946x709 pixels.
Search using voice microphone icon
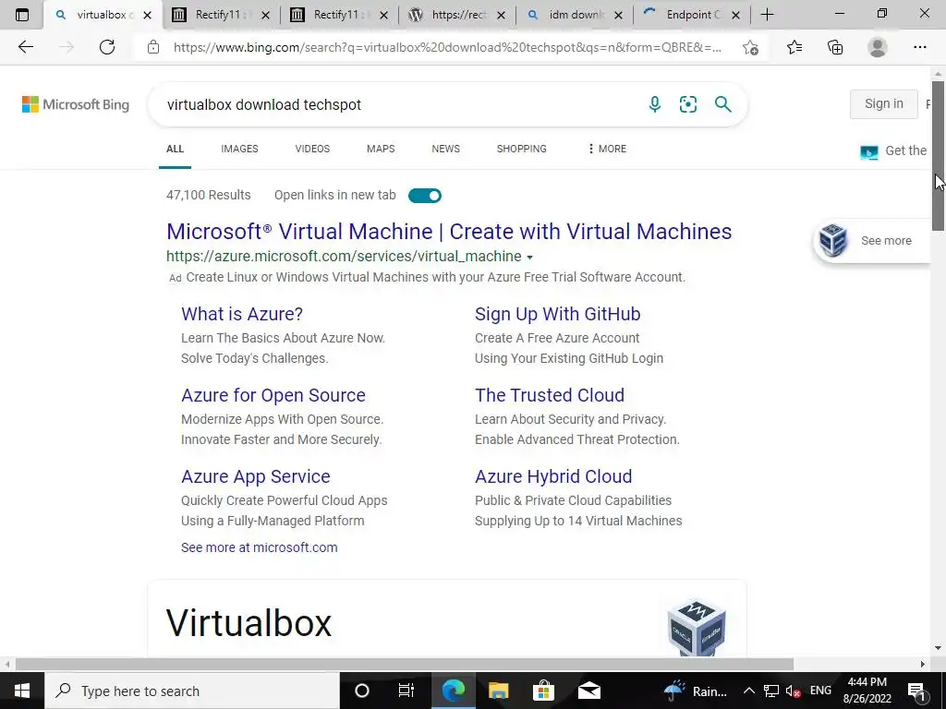click(655, 104)
